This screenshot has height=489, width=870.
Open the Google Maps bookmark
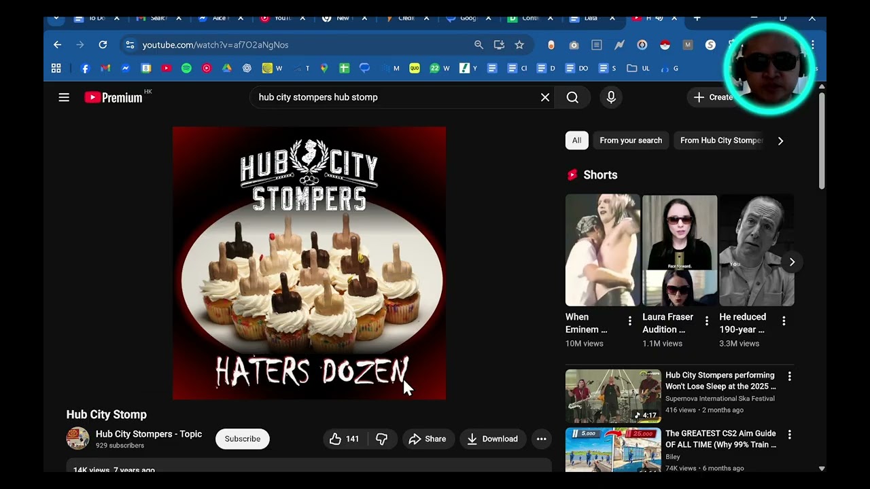[324, 68]
